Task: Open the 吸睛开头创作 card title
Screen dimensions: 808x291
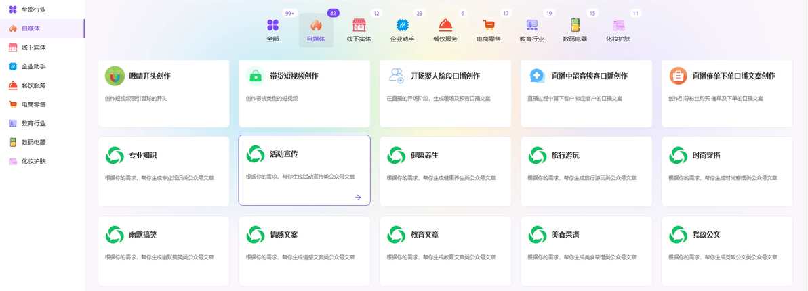Action: [x=149, y=76]
